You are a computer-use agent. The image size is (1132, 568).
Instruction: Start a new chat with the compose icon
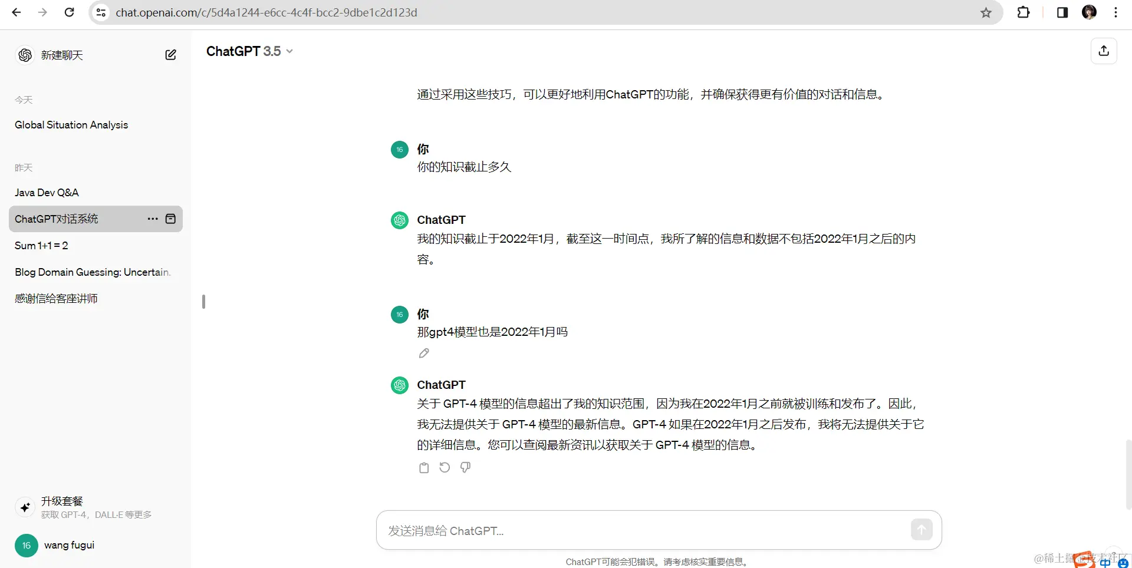click(x=170, y=55)
